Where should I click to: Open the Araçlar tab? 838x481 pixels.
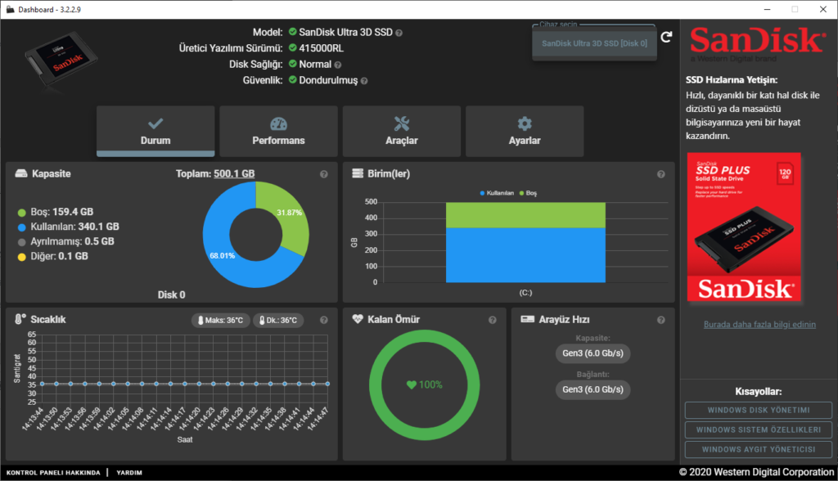pyautogui.click(x=401, y=131)
